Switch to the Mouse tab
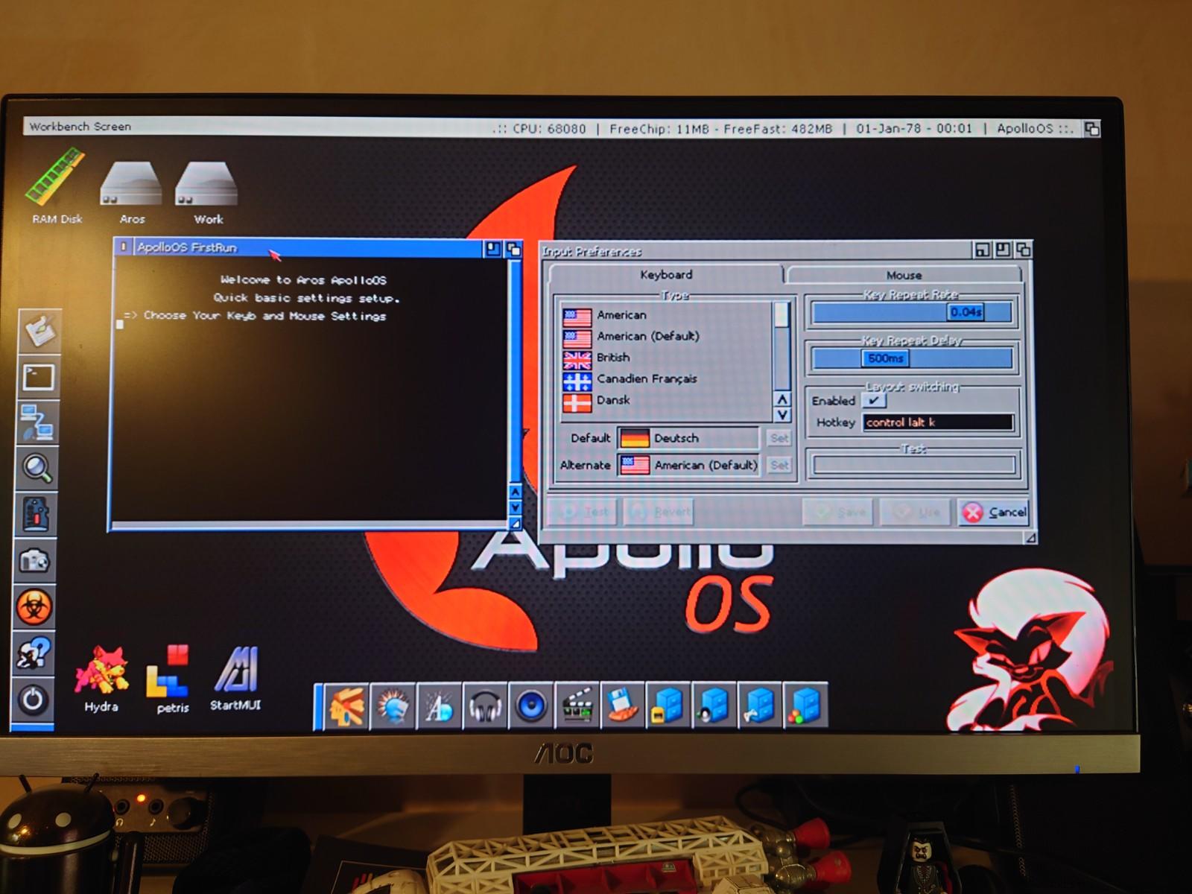 coord(904,275)
